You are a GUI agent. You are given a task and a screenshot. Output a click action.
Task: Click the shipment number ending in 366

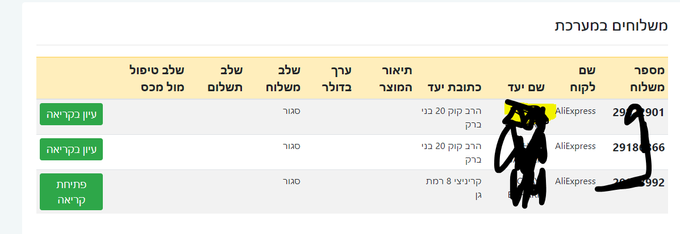tap(638, 147)
